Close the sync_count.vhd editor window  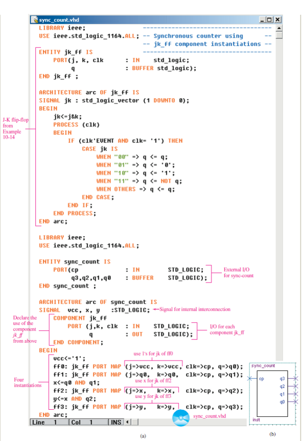pyautogui.click(x=277, y=19)
